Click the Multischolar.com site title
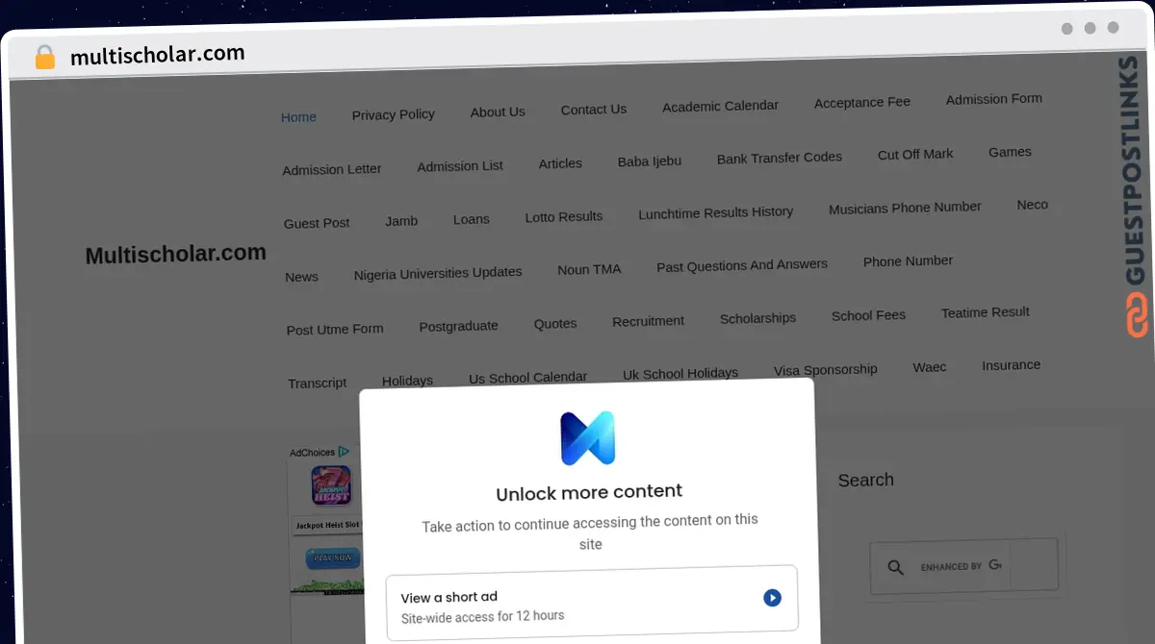Screen dimensions: 1155x644 point(175,255)
